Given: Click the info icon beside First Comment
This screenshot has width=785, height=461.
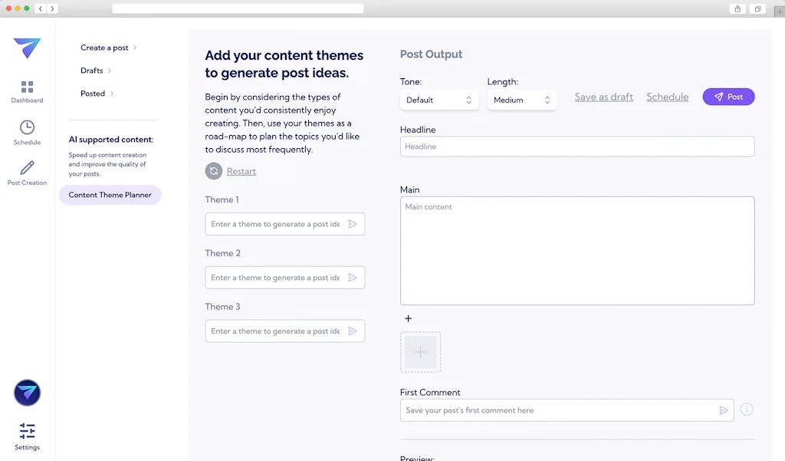Looking at the screenshot, I should [x=747, y=410].
